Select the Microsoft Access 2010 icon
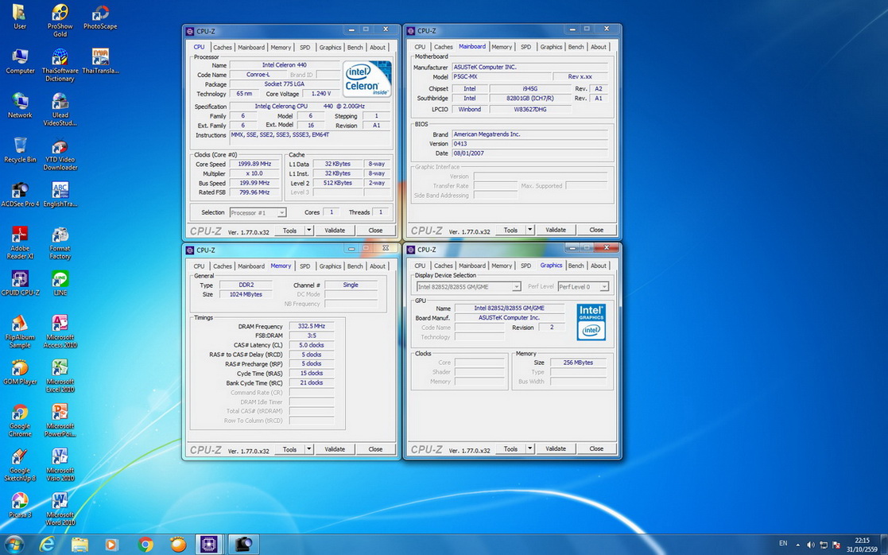 (60, 332)
